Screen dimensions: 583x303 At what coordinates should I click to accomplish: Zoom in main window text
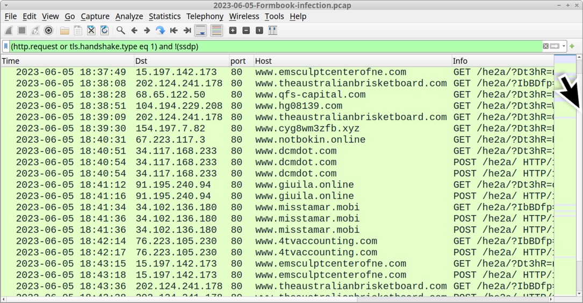233,31
